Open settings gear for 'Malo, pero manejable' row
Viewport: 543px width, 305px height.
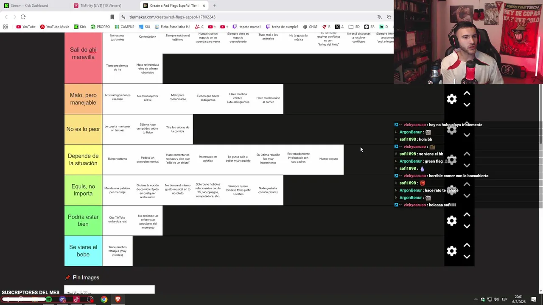(452, 99)
